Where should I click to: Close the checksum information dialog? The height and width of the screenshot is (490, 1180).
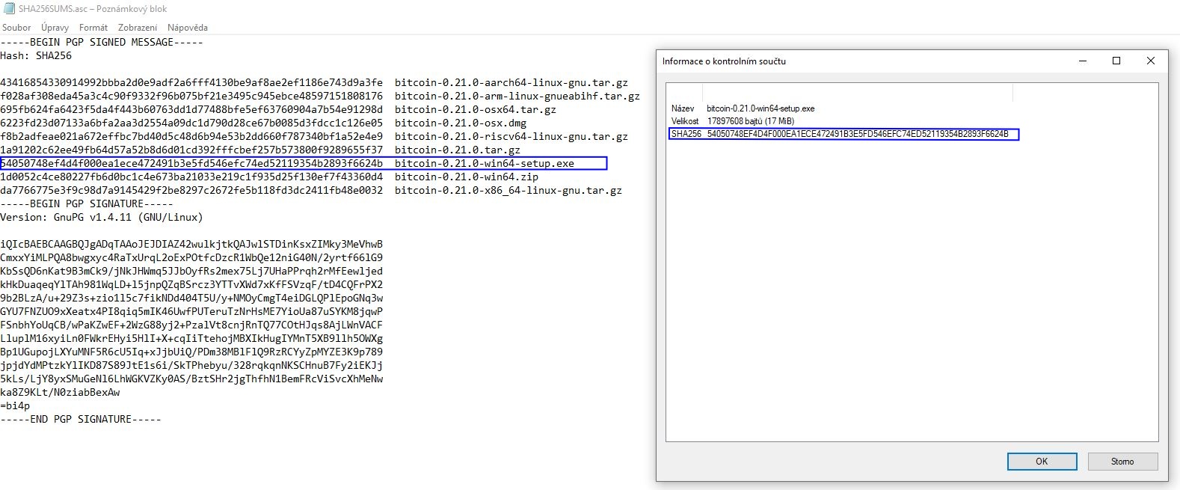coord(1151,61)
